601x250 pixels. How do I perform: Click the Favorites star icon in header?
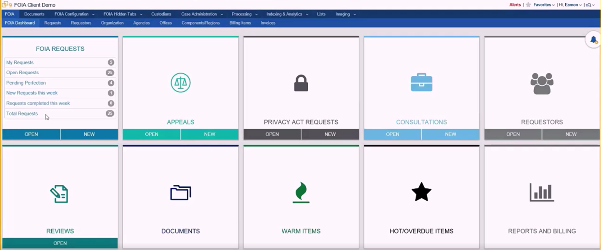tap(528, 5)
